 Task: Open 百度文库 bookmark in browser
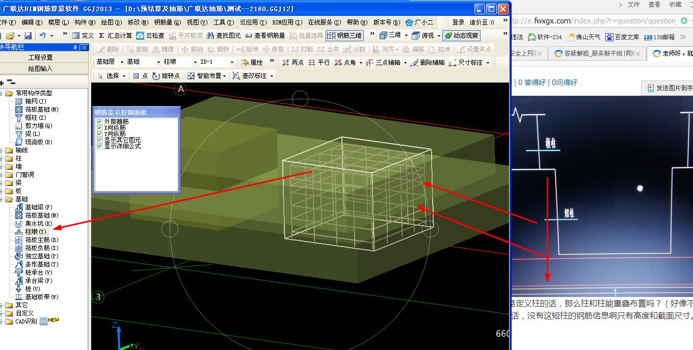(622, 37)
